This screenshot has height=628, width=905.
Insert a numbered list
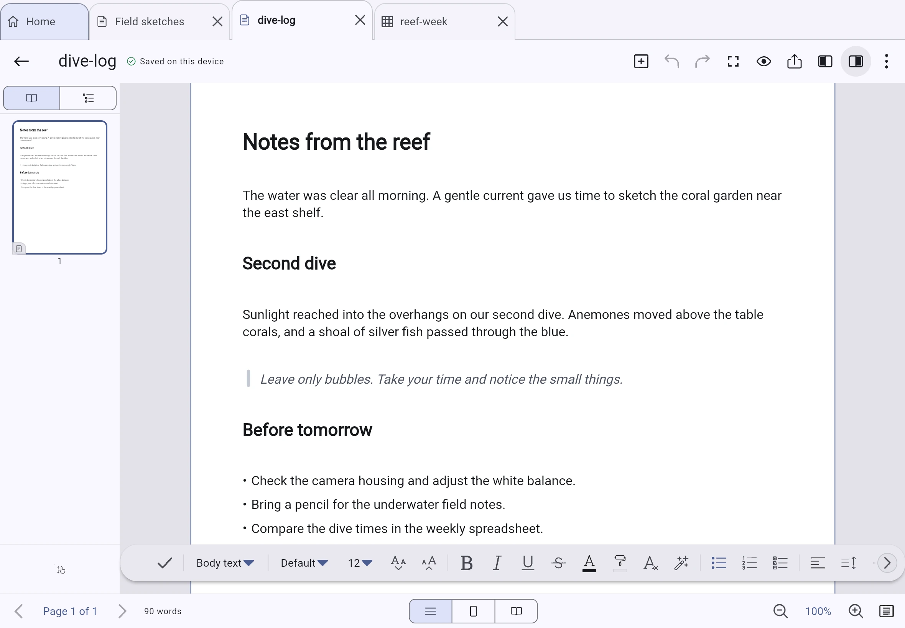(x=749, y=563)
